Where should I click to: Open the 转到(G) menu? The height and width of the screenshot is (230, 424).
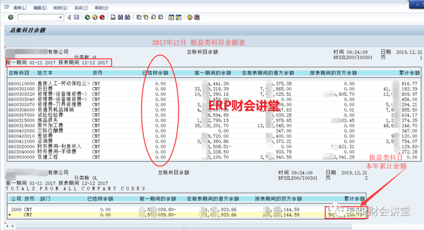(60, 8)
